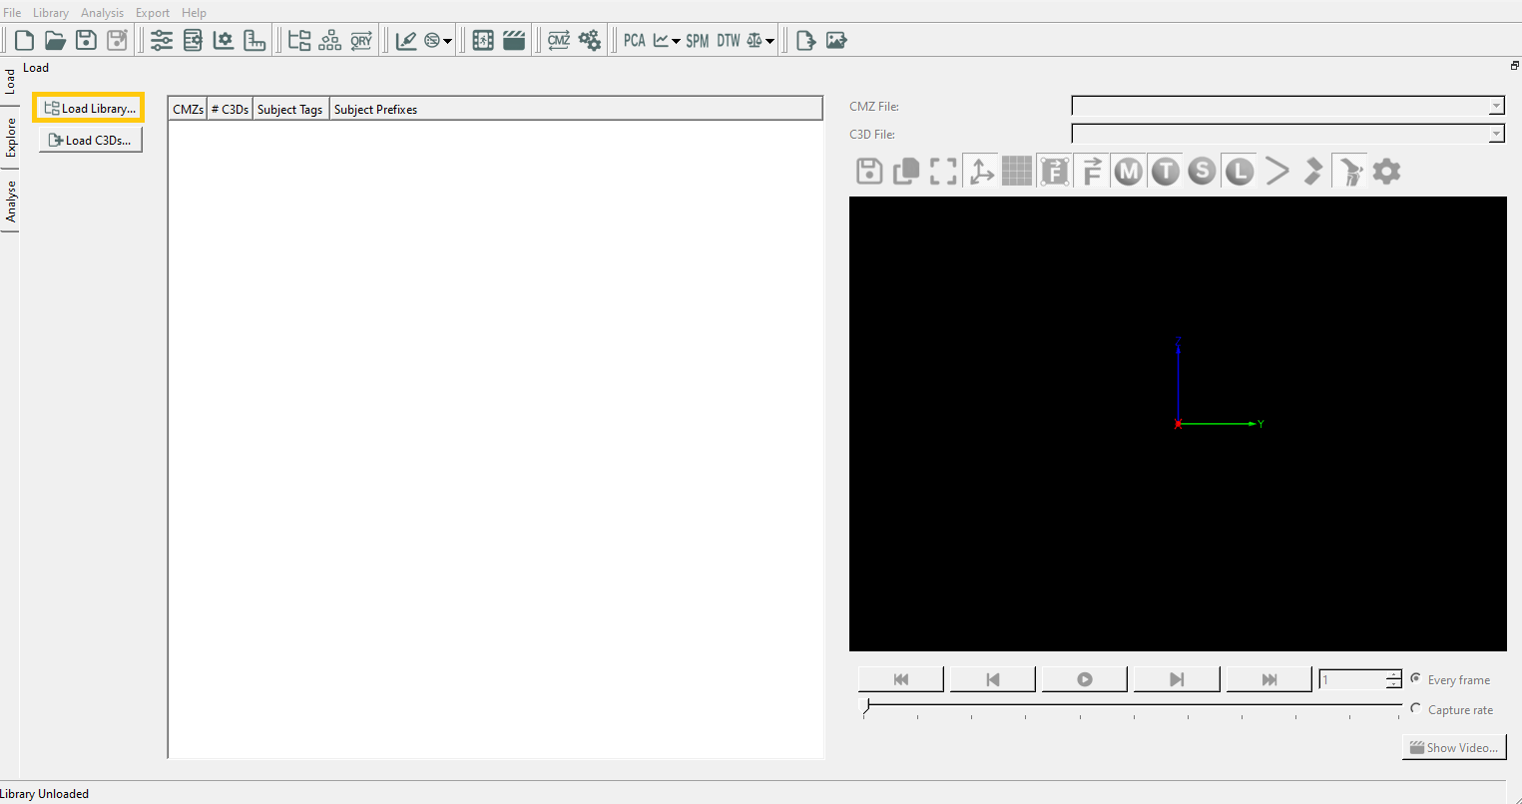This screenshot has width=1522, height=804.
Task: Click the clapperboard video icon
Action: click(514, 40)
